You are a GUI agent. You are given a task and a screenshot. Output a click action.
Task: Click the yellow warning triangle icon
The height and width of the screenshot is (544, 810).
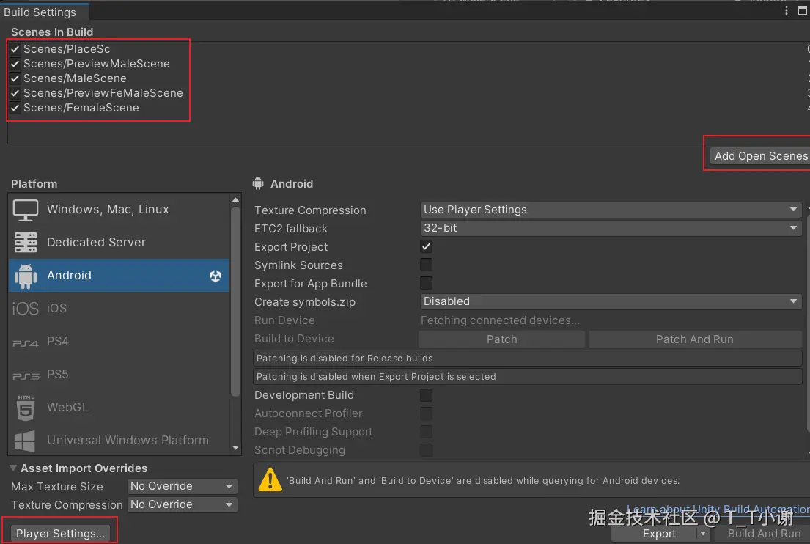click(270, 480)
